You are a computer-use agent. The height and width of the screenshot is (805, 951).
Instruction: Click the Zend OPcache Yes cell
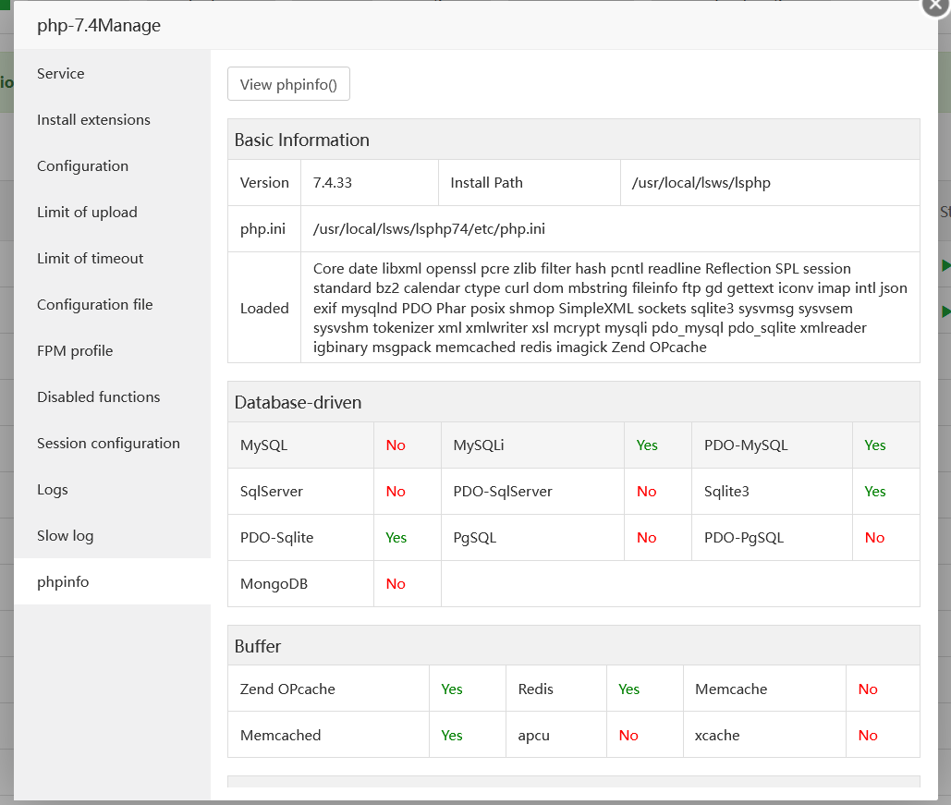452,689
